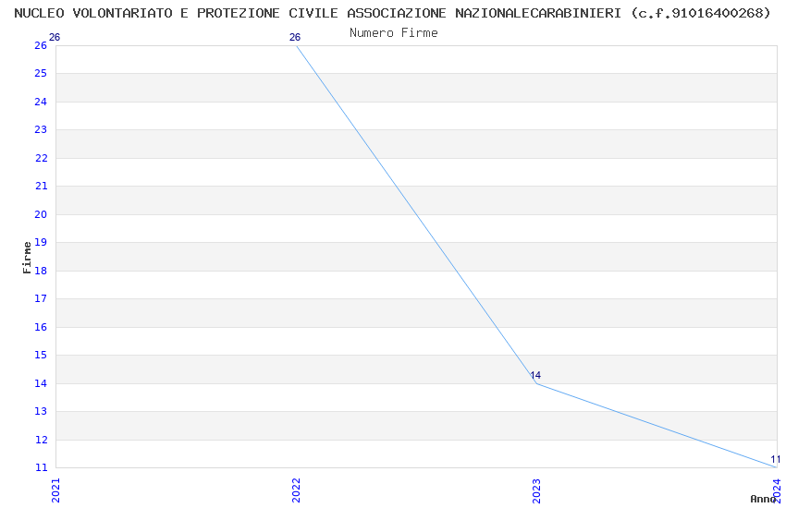The width and height of the screenshot is (786, 508).
Task: Click the chart title with the association name
Action: [392, 13]
